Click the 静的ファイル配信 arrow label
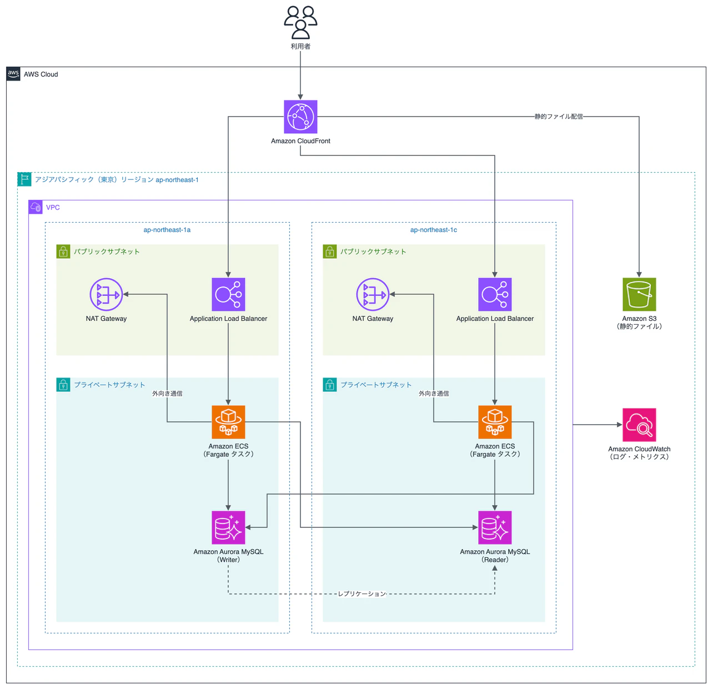The height and width of the screenshot is (690, 713). [x=559, y=117]
